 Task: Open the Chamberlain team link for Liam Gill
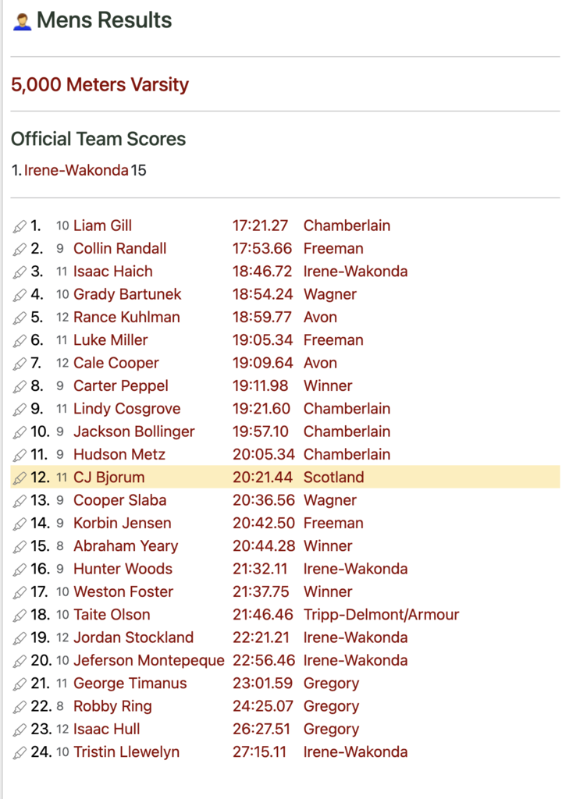(x=347, y=225)
